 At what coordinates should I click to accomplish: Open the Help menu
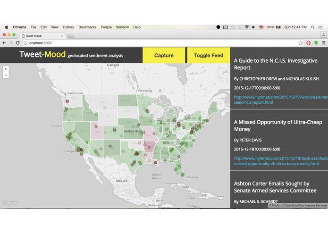(137, 27)
